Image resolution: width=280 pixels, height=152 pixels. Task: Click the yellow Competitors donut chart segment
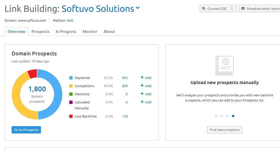click(x=16, y=96)
